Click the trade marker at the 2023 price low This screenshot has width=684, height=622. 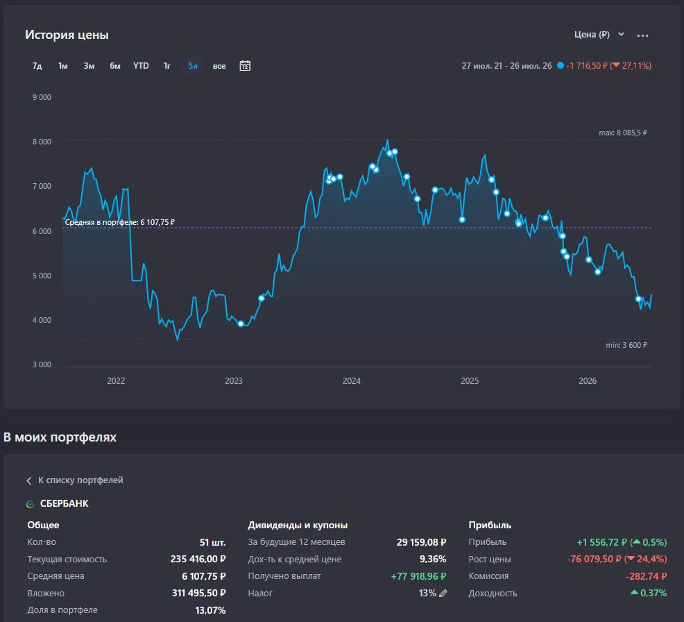(x=241, y=324)
